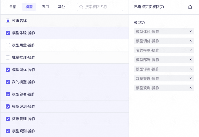Screen dimensions: 199x137
Task: Delete the 数据管理-操作 selected tag
Action: (191, 79)
